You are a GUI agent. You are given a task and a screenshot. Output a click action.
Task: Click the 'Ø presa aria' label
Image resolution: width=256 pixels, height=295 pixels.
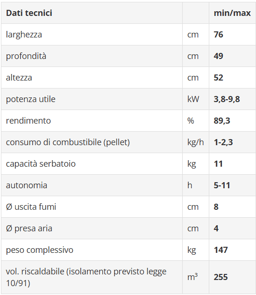point(29,229)
